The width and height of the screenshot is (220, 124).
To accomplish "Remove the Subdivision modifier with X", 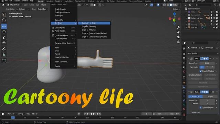I will coord(213,92).
